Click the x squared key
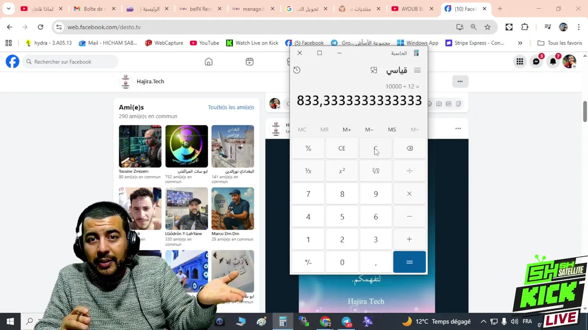The image size is (588, 330). (x=342, y=170)
